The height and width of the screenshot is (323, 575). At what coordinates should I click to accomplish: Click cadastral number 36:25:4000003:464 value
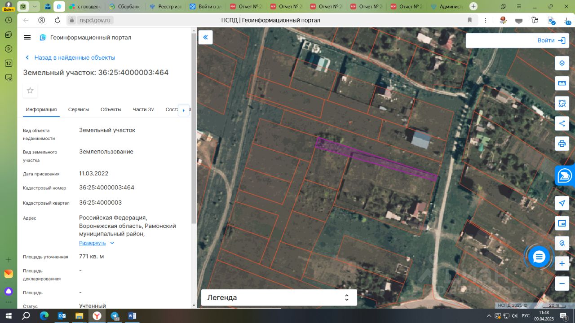point(106,188)
